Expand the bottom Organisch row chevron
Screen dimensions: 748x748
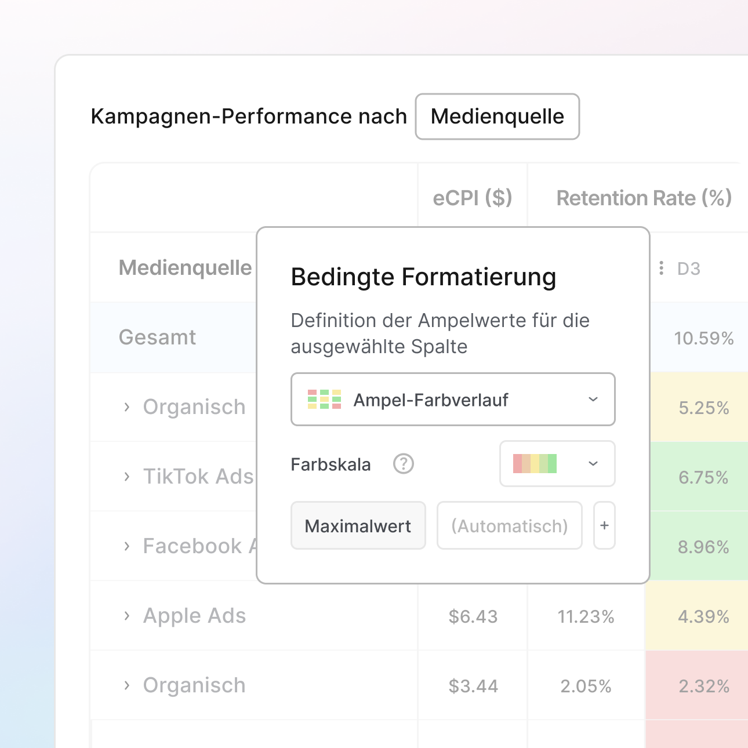pos(127,685)
